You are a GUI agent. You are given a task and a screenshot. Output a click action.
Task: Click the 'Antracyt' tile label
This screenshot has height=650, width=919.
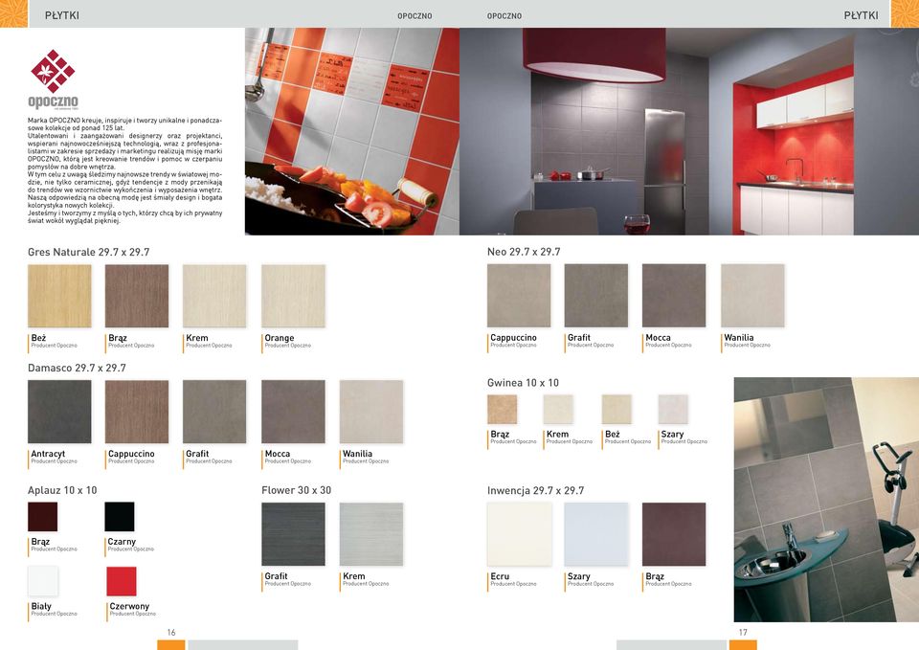point(48,454)
